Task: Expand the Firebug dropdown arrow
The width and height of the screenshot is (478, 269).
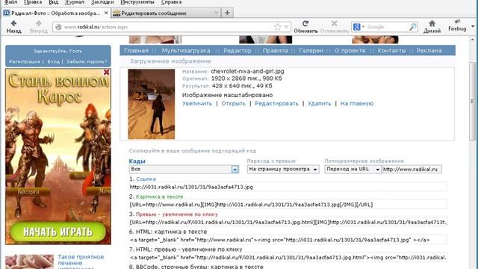Action: 473,26
